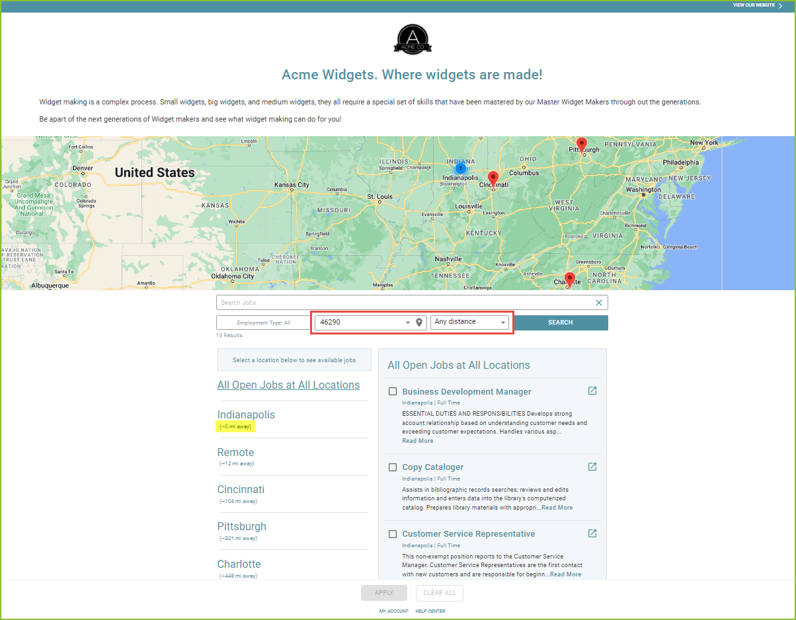Screen dimensions: 796x620
Task: Click Read More under Business Development Manager
Action: [418, 441]
